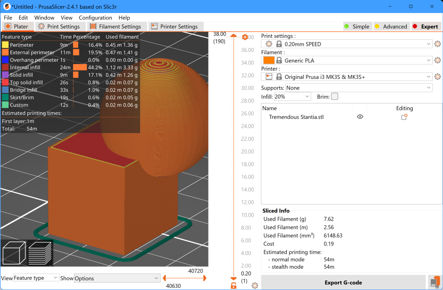
Task: Select Advanced mode button
Action: click(x=391, y=26)
